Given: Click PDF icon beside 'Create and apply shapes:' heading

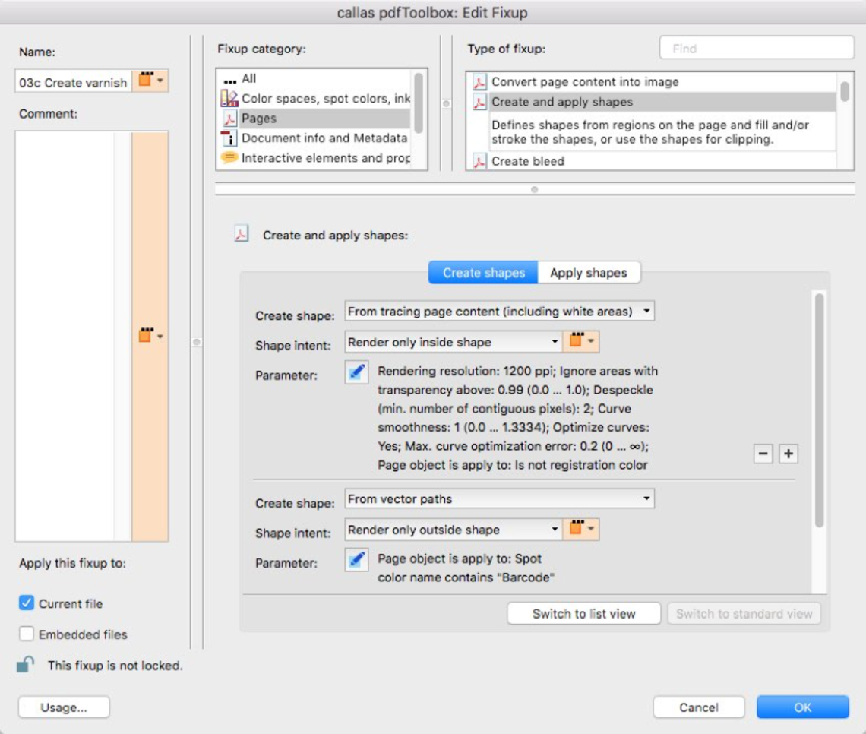Looking at the screenshot, I should pyautogui.click(x=242, y=233).
